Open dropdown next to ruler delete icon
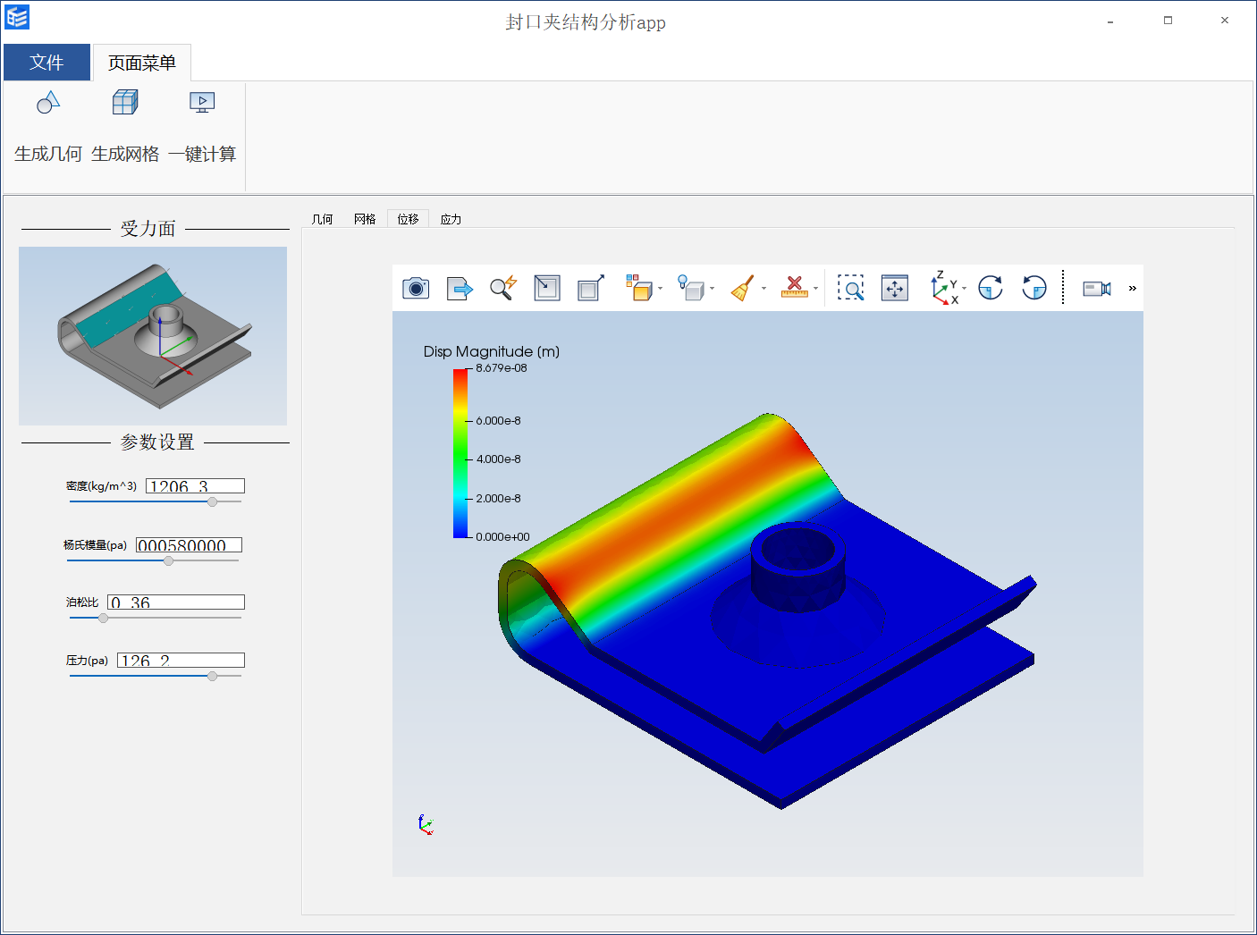 pyautogui.click(x=815, y=289)
